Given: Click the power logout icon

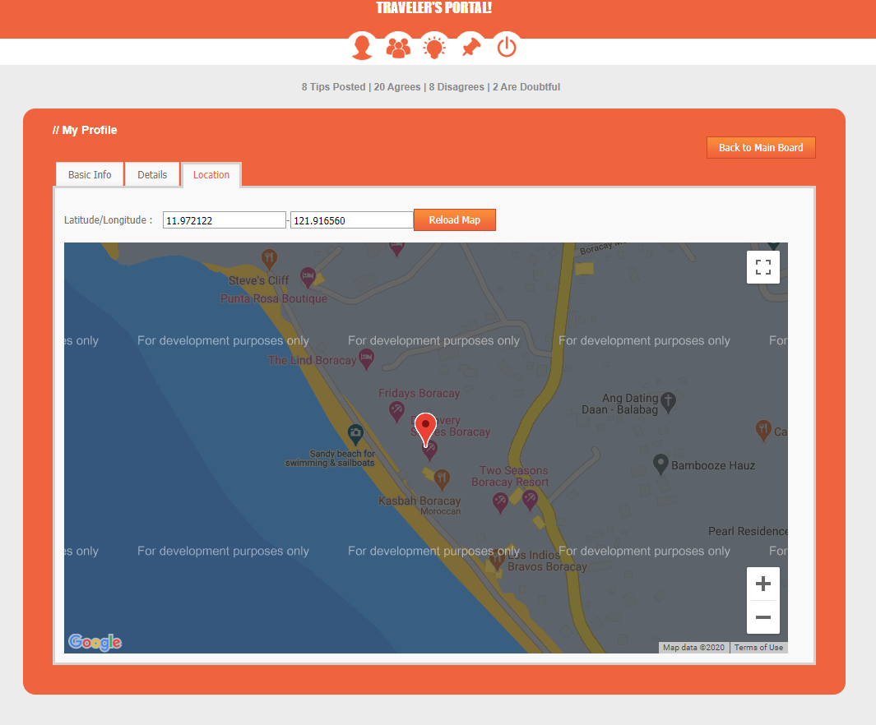Looking at the screenshot, I should pos(507,46).
